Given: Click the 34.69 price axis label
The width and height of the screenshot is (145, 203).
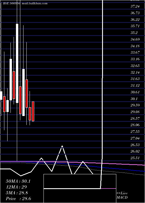Looking at the screenshot, I should click(135, 39).
